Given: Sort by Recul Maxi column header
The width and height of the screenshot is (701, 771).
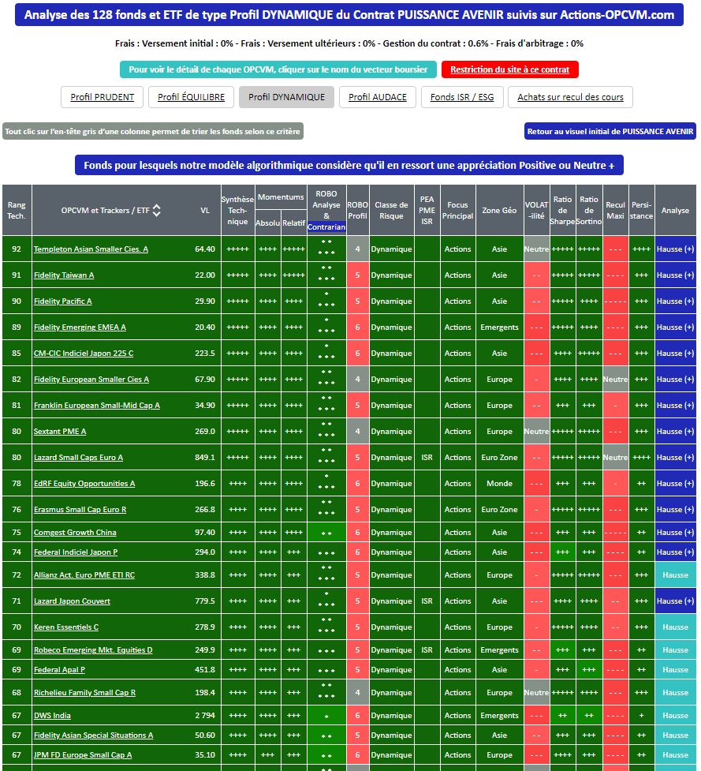Looking at the screenshot, I should click(615, 211).
